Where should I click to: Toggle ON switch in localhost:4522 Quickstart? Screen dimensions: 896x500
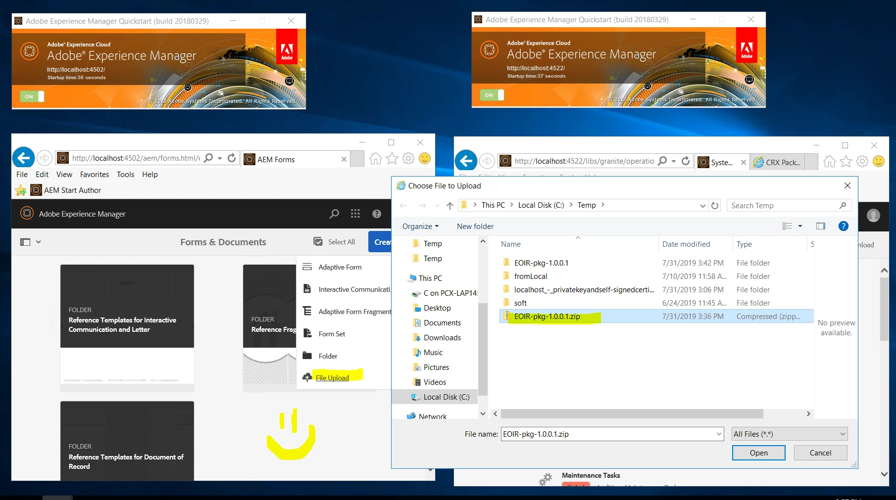click(x=492, y=95)
